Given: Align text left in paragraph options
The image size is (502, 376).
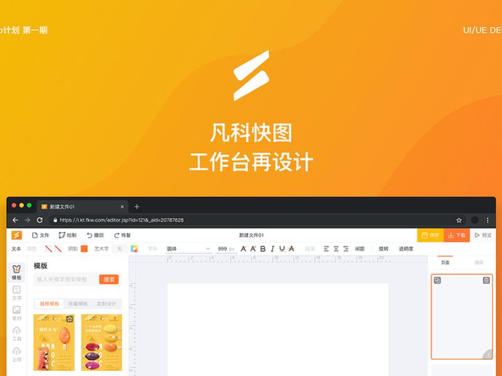Looking at the screenshot, I should click(x=326, y=249).
